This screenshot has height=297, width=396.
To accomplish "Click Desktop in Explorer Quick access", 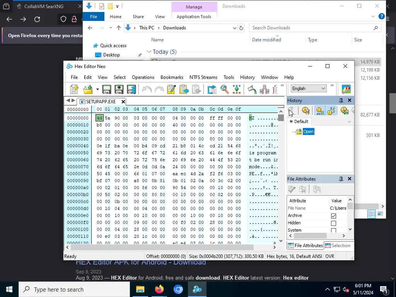I will [x=111, y=55].
